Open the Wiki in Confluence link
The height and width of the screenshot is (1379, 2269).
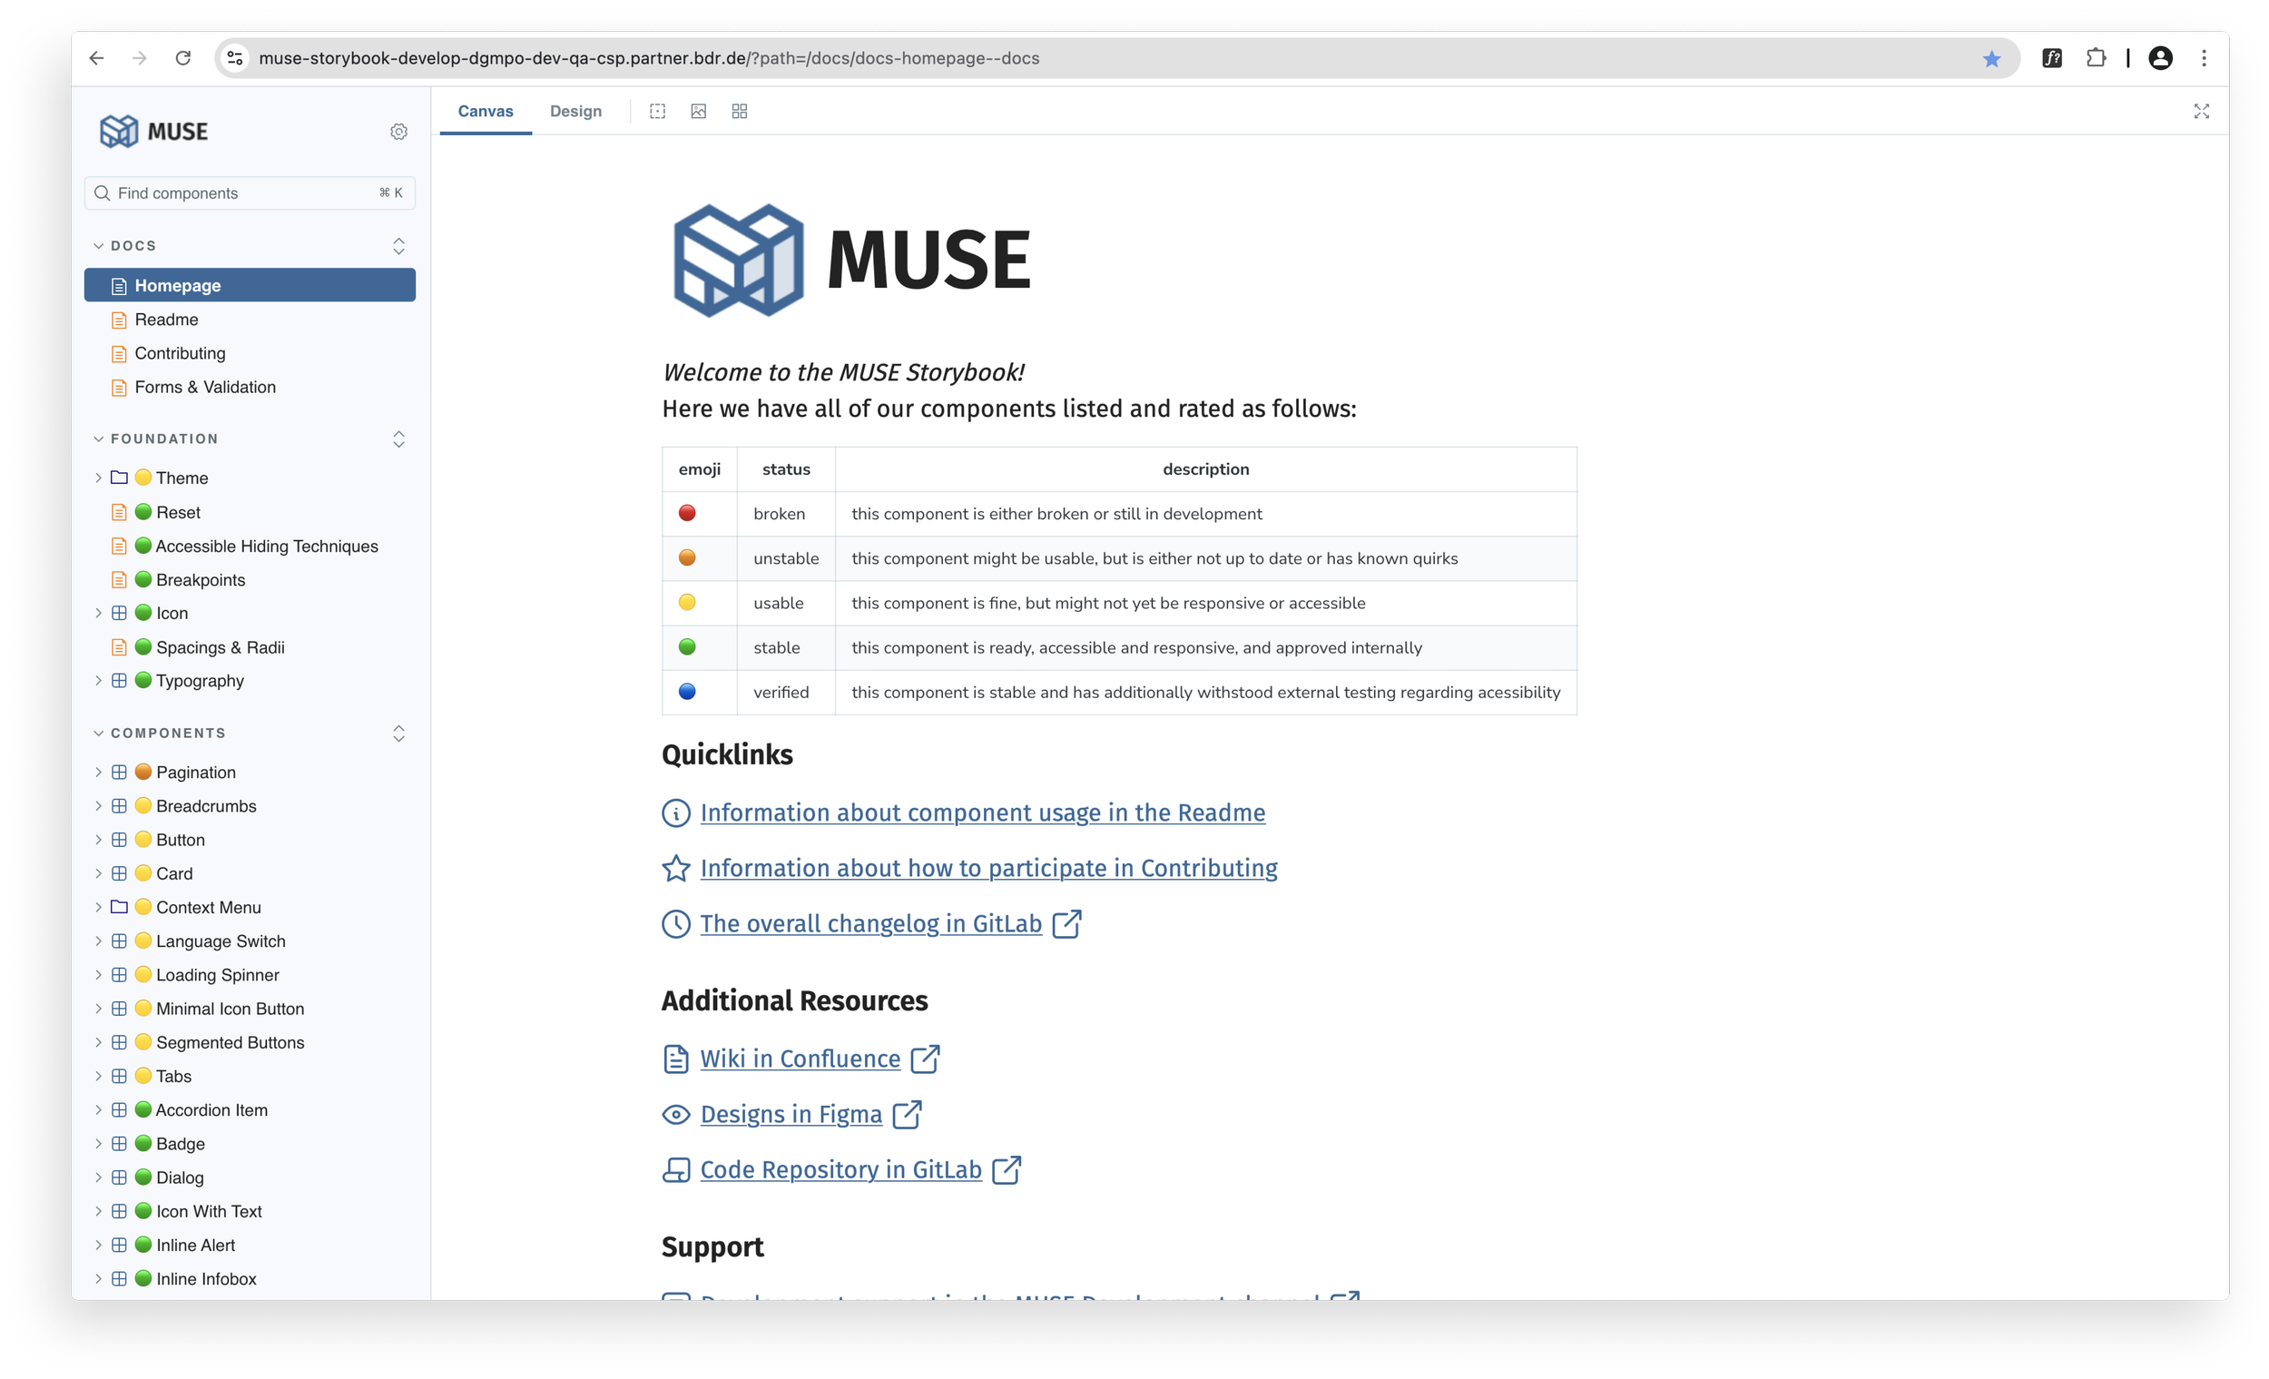click(x=800, y=1059)
